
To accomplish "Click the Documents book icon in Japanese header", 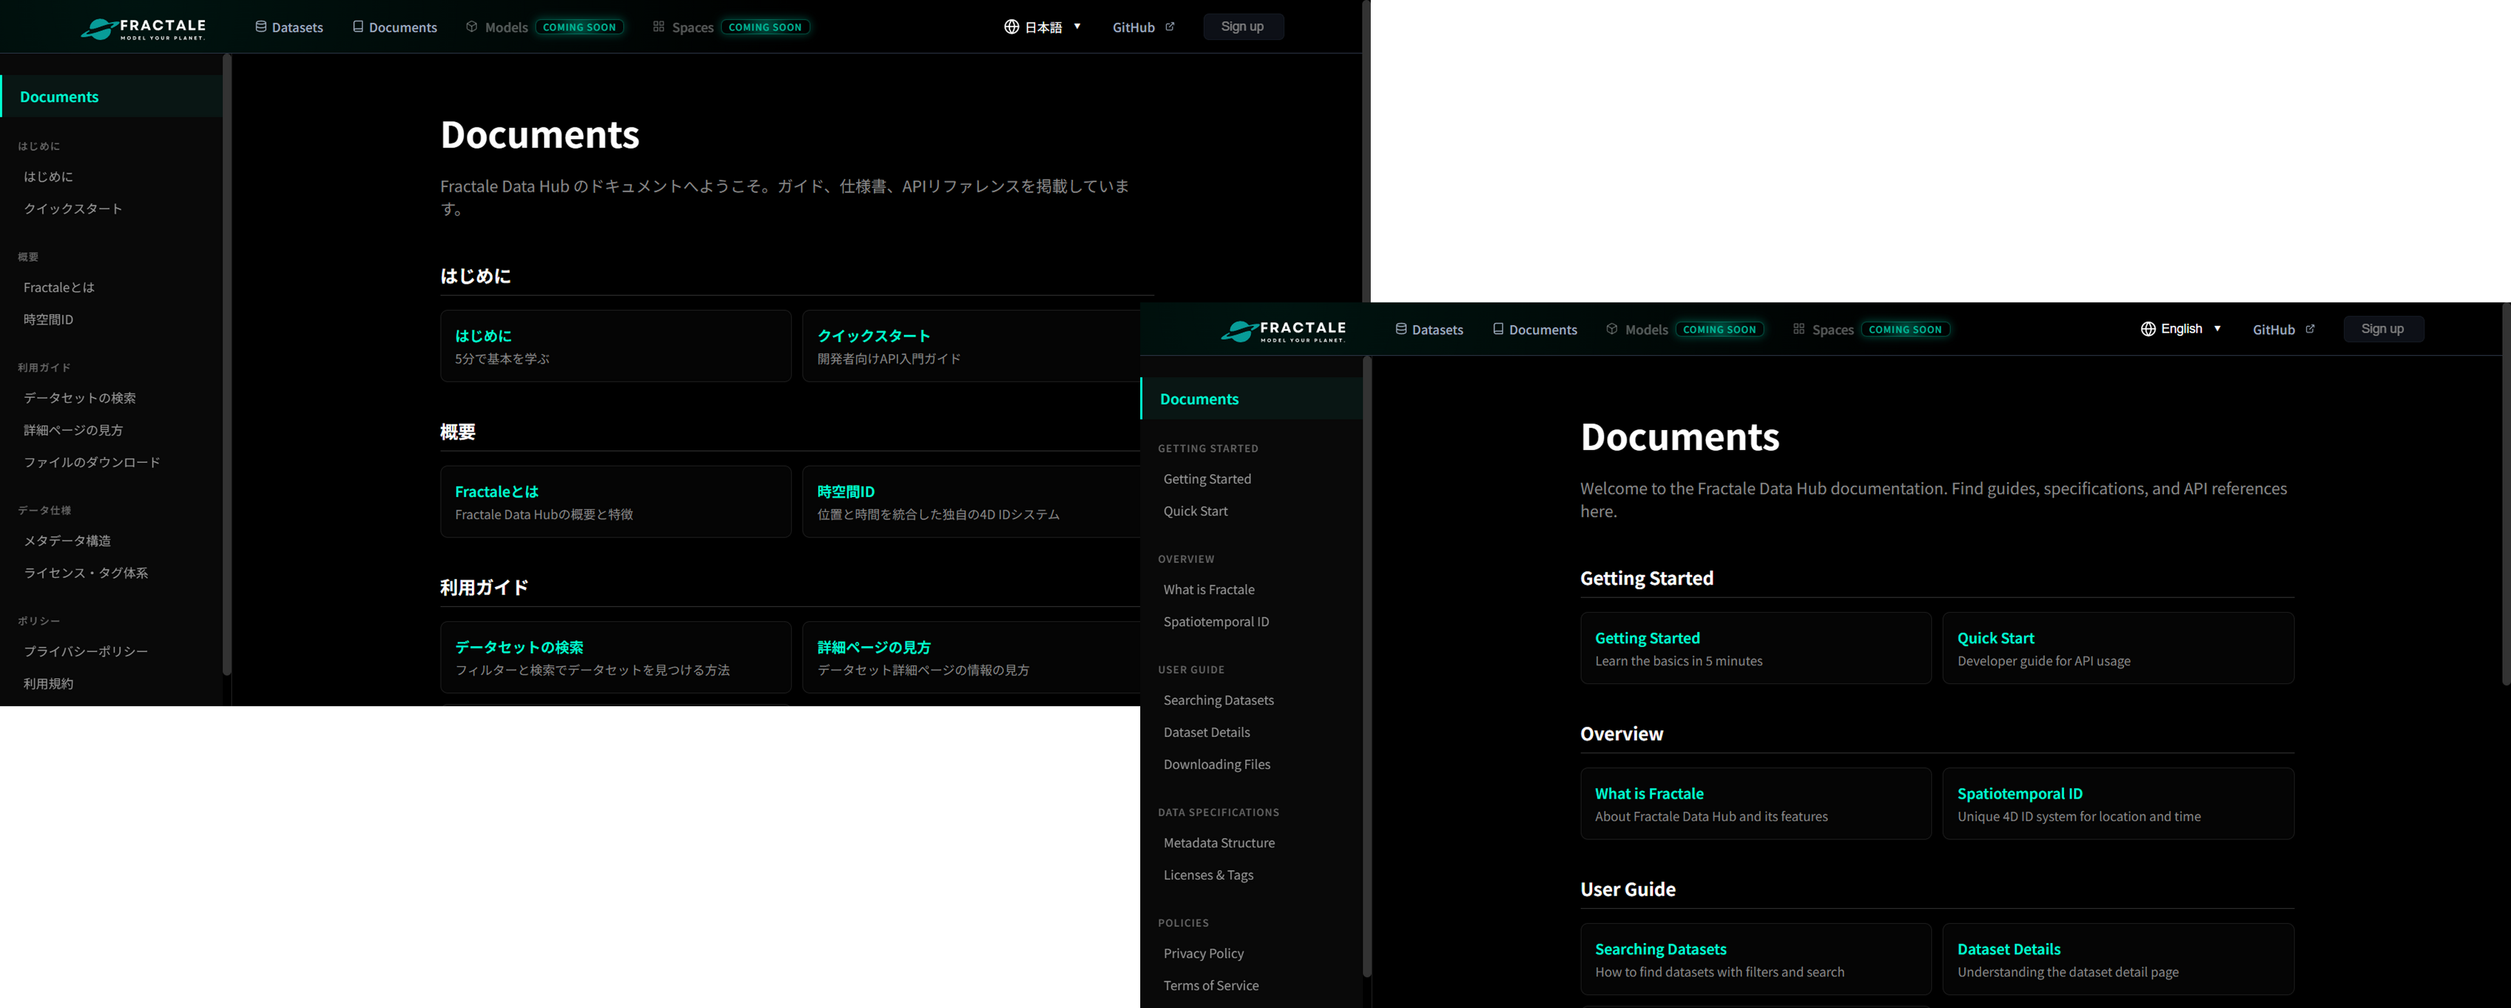I will point(358,27).
